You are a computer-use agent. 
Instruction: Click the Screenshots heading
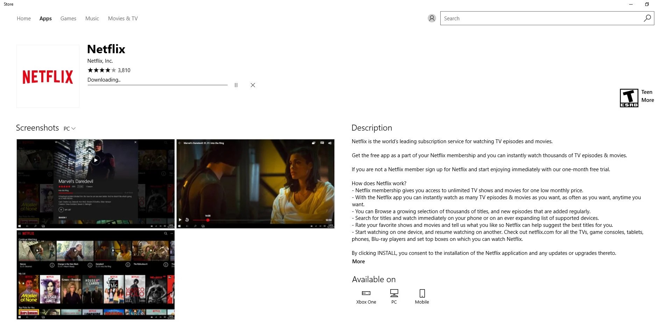pos(37,128)
